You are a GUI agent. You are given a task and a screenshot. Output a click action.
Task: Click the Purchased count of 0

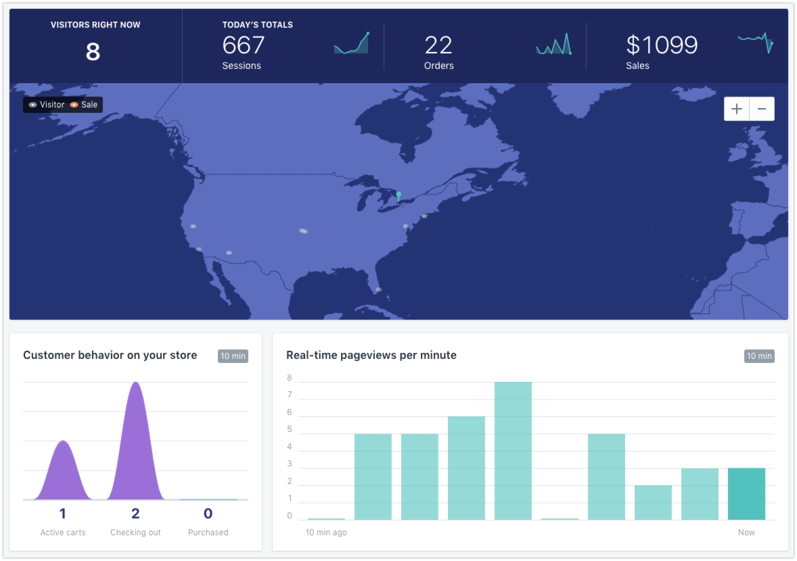pos(208,513)
